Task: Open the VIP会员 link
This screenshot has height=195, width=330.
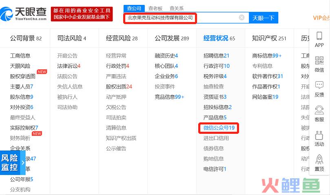Action: (x=321, y=18)
